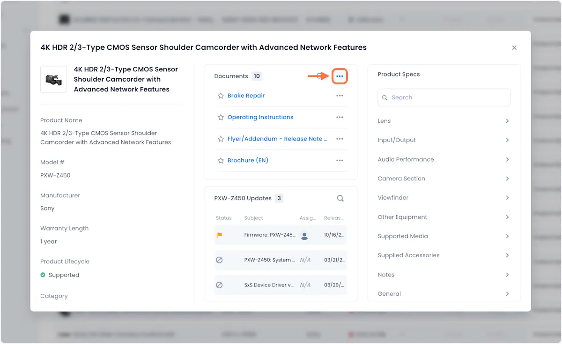562x344 pixels.
Task: Click blocked status icon in System row
Action: coord(219,260)
